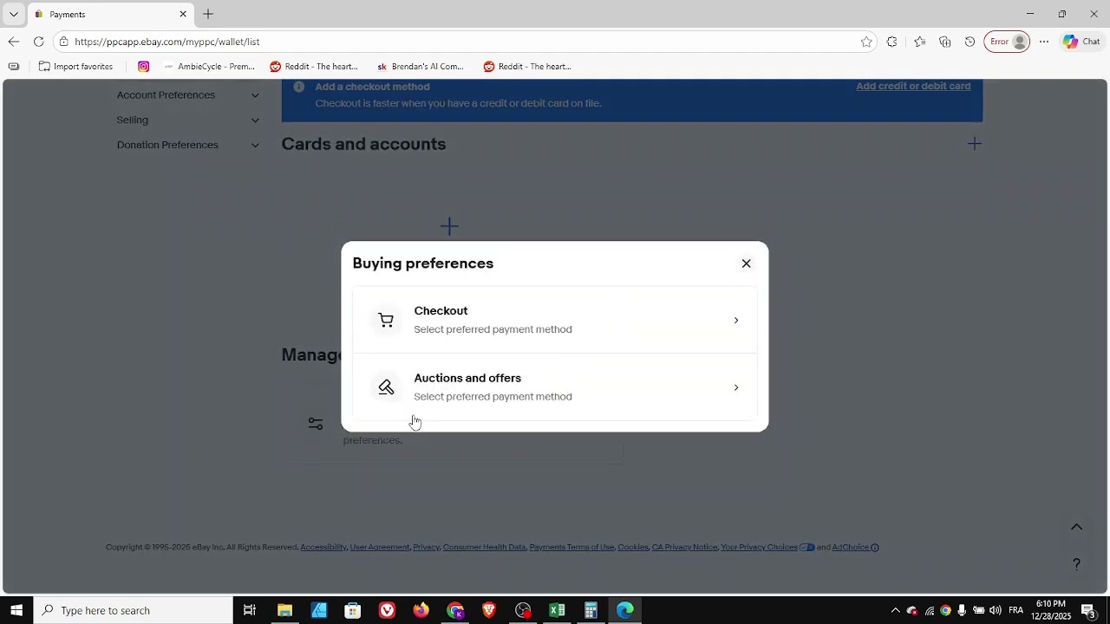Open the Instagram bookmark icon
The height and width of the screenshot is (624, 1110).
pos(143,67)
